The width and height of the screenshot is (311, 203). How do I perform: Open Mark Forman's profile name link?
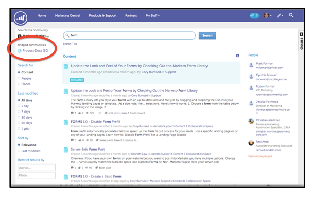click(x=265, y=63)
